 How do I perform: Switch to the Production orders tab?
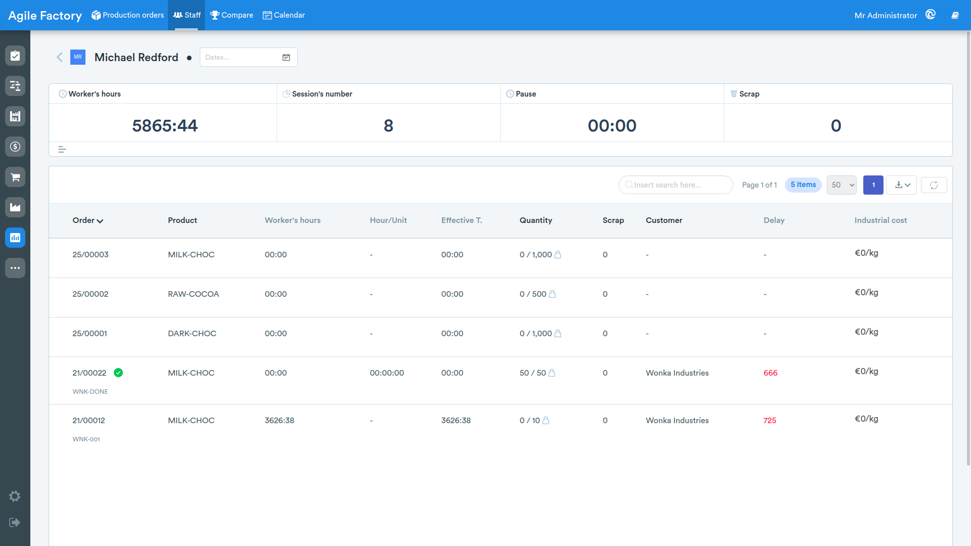tap(127, 15)
